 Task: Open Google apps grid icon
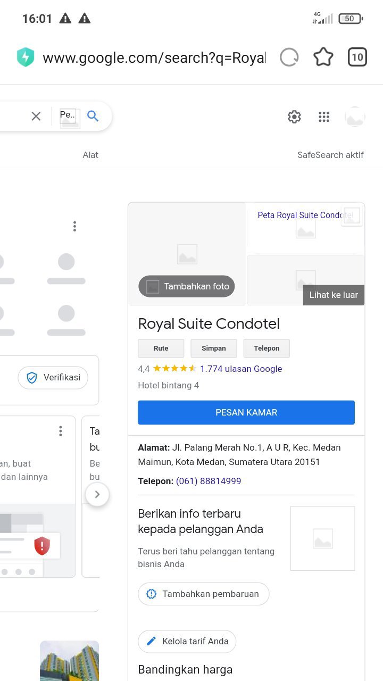click(x=324, y=117)
